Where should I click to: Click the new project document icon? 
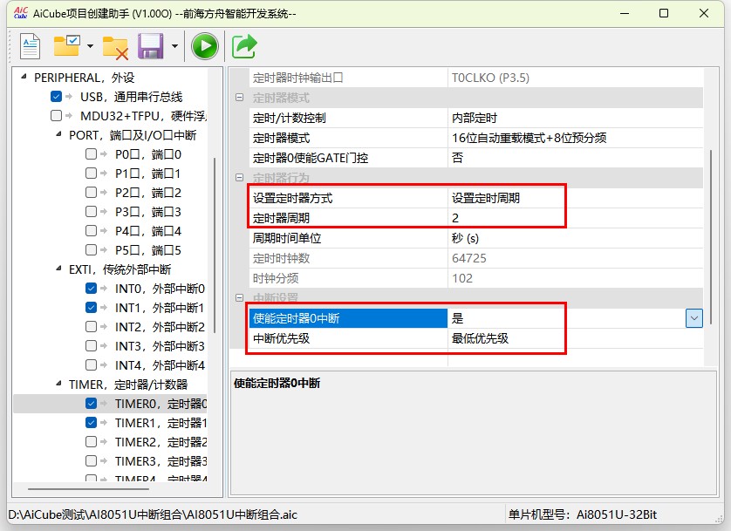click(x=31, y=46)
